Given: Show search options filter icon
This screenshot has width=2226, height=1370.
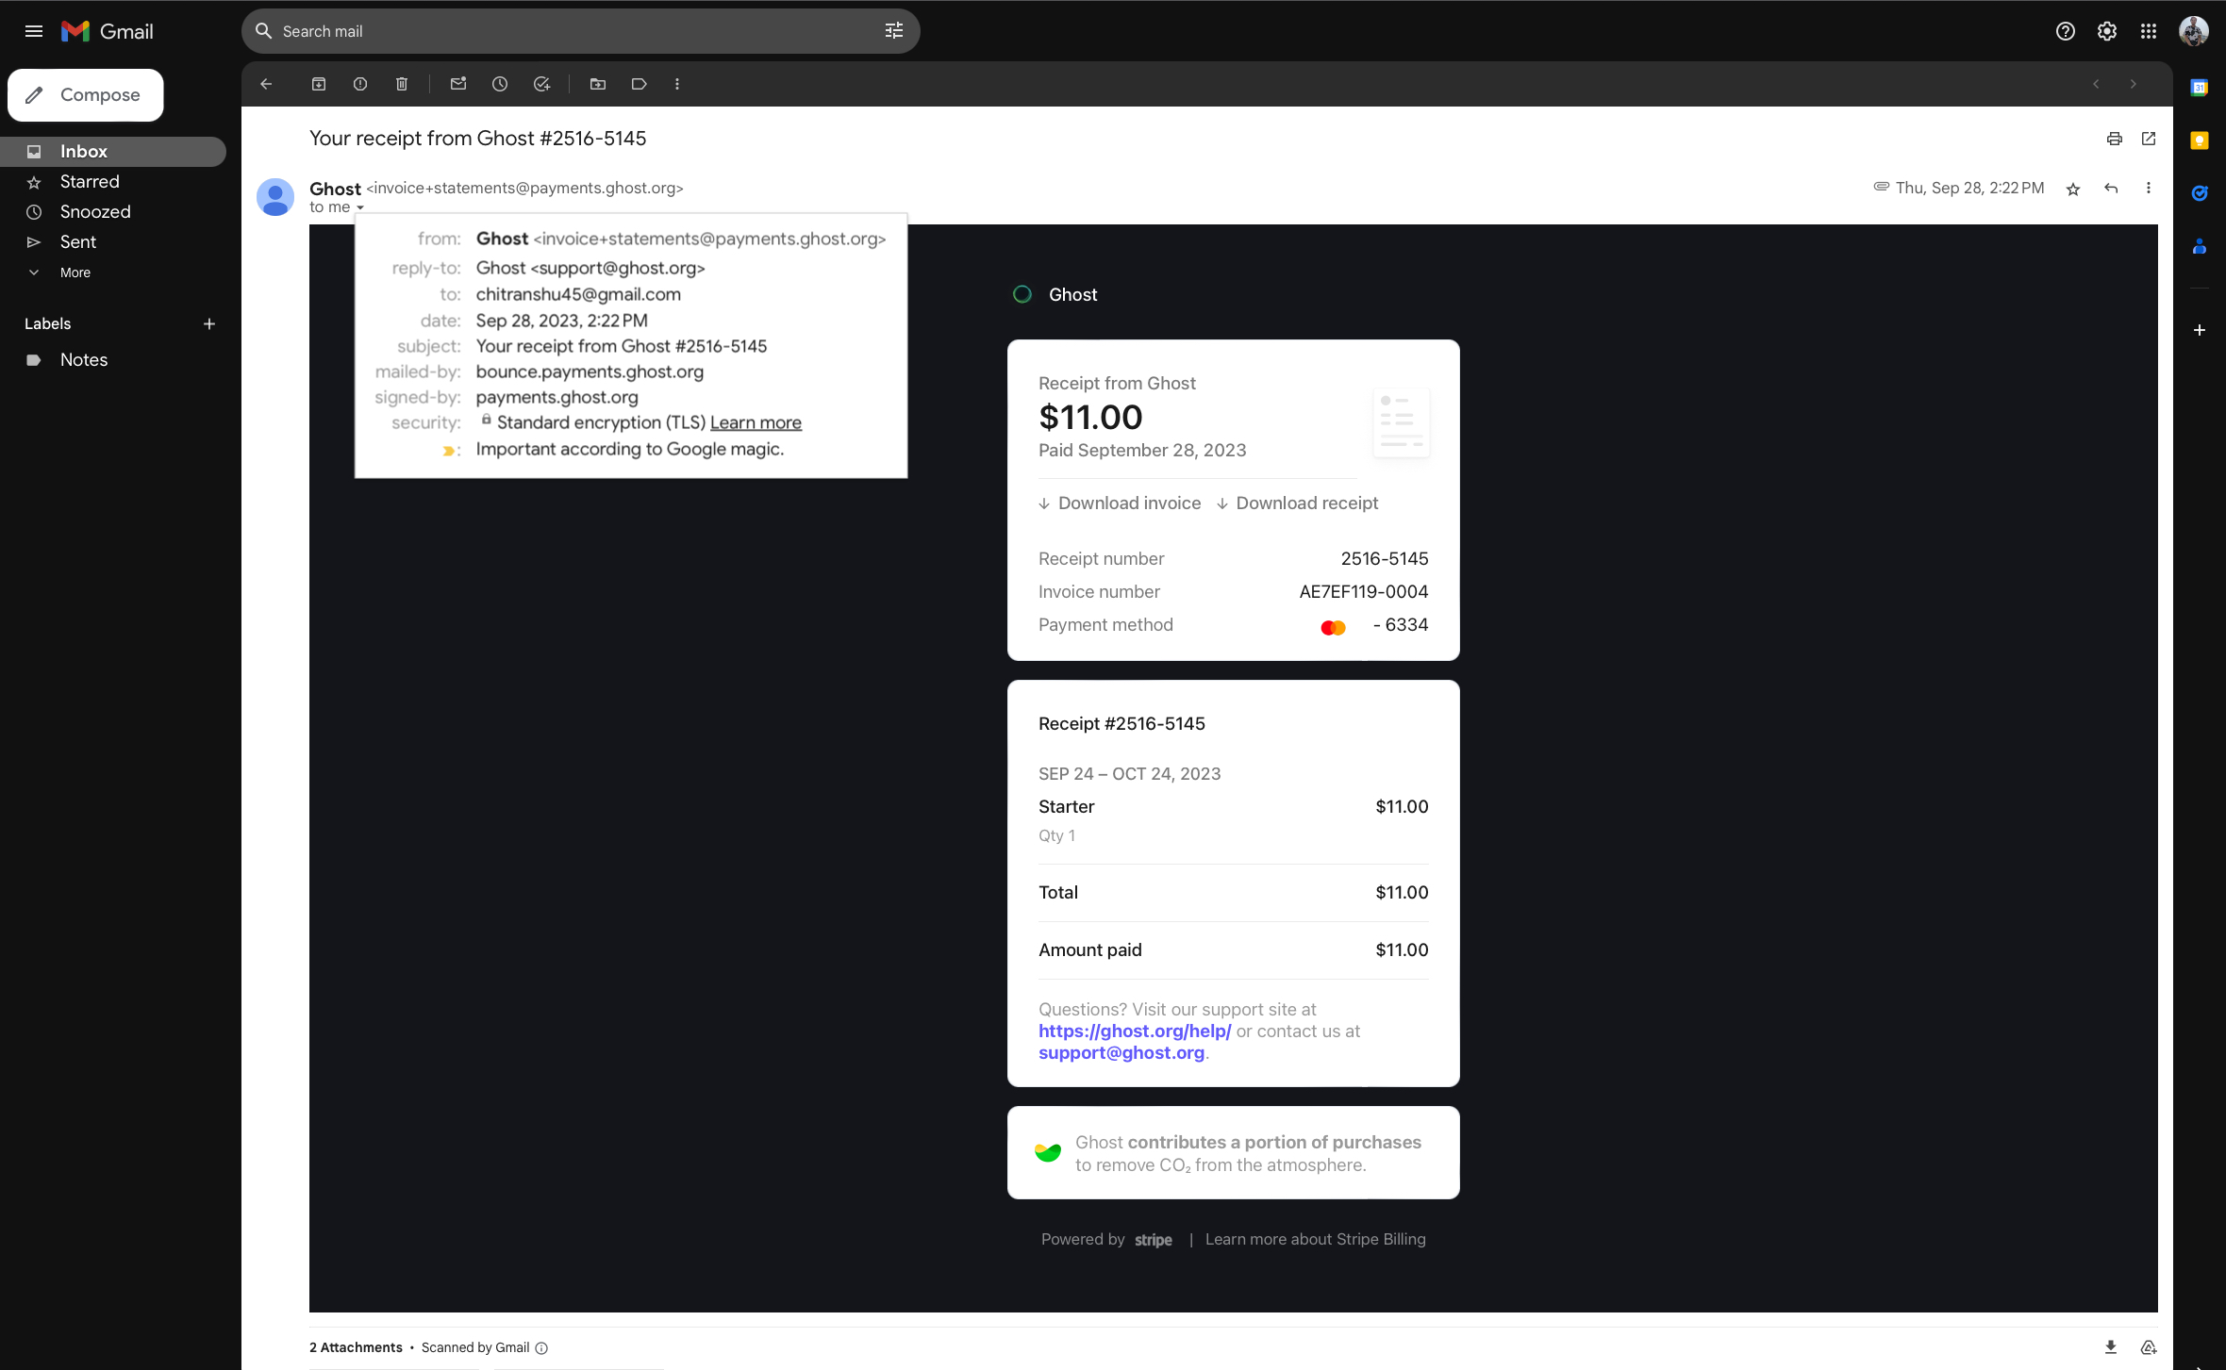Looking at the screenshot, I should coord(893,31).
